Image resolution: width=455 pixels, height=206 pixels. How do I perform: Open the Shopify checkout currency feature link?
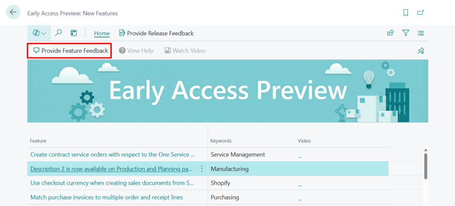pos(112,183)
